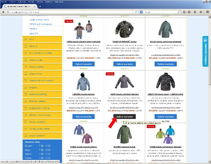211x164 pixels.
Task: Open the EMERTON bunda zimní CAMOUFLAGE link
Action: (165, 94)
